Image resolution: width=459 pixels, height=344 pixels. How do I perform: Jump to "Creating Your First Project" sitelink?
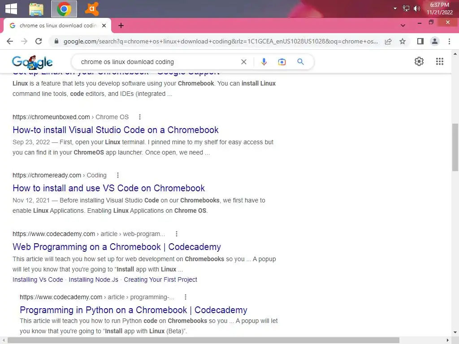[160, 279]
